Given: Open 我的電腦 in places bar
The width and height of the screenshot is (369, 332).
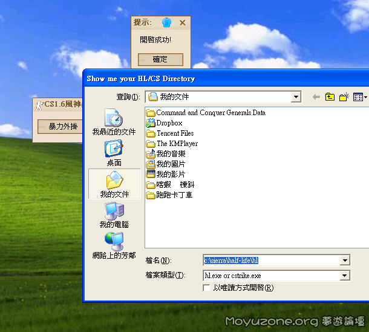Looking at the screenshot, I should tap(114, 215).
